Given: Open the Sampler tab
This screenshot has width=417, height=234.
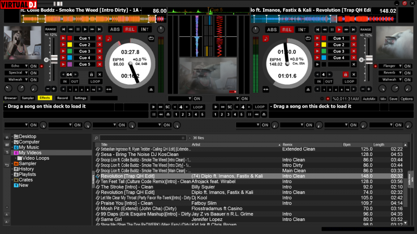Looking at the screenshot, I should 28,98.
